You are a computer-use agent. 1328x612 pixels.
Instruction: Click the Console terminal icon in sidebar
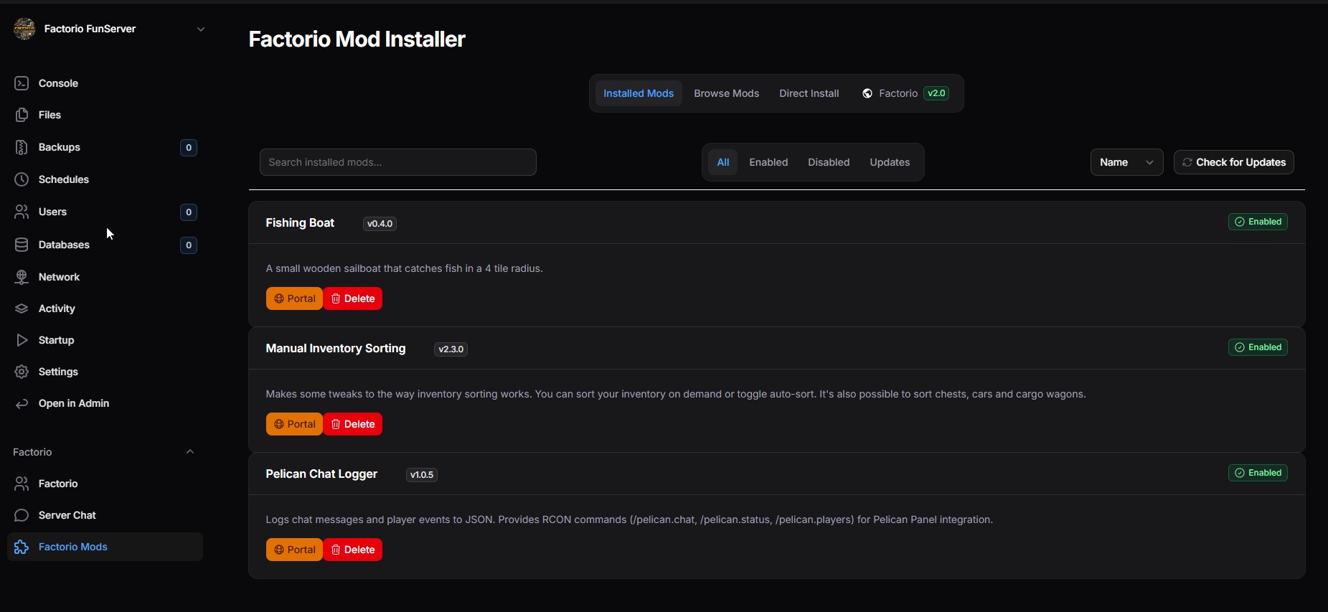coord(22,83)
